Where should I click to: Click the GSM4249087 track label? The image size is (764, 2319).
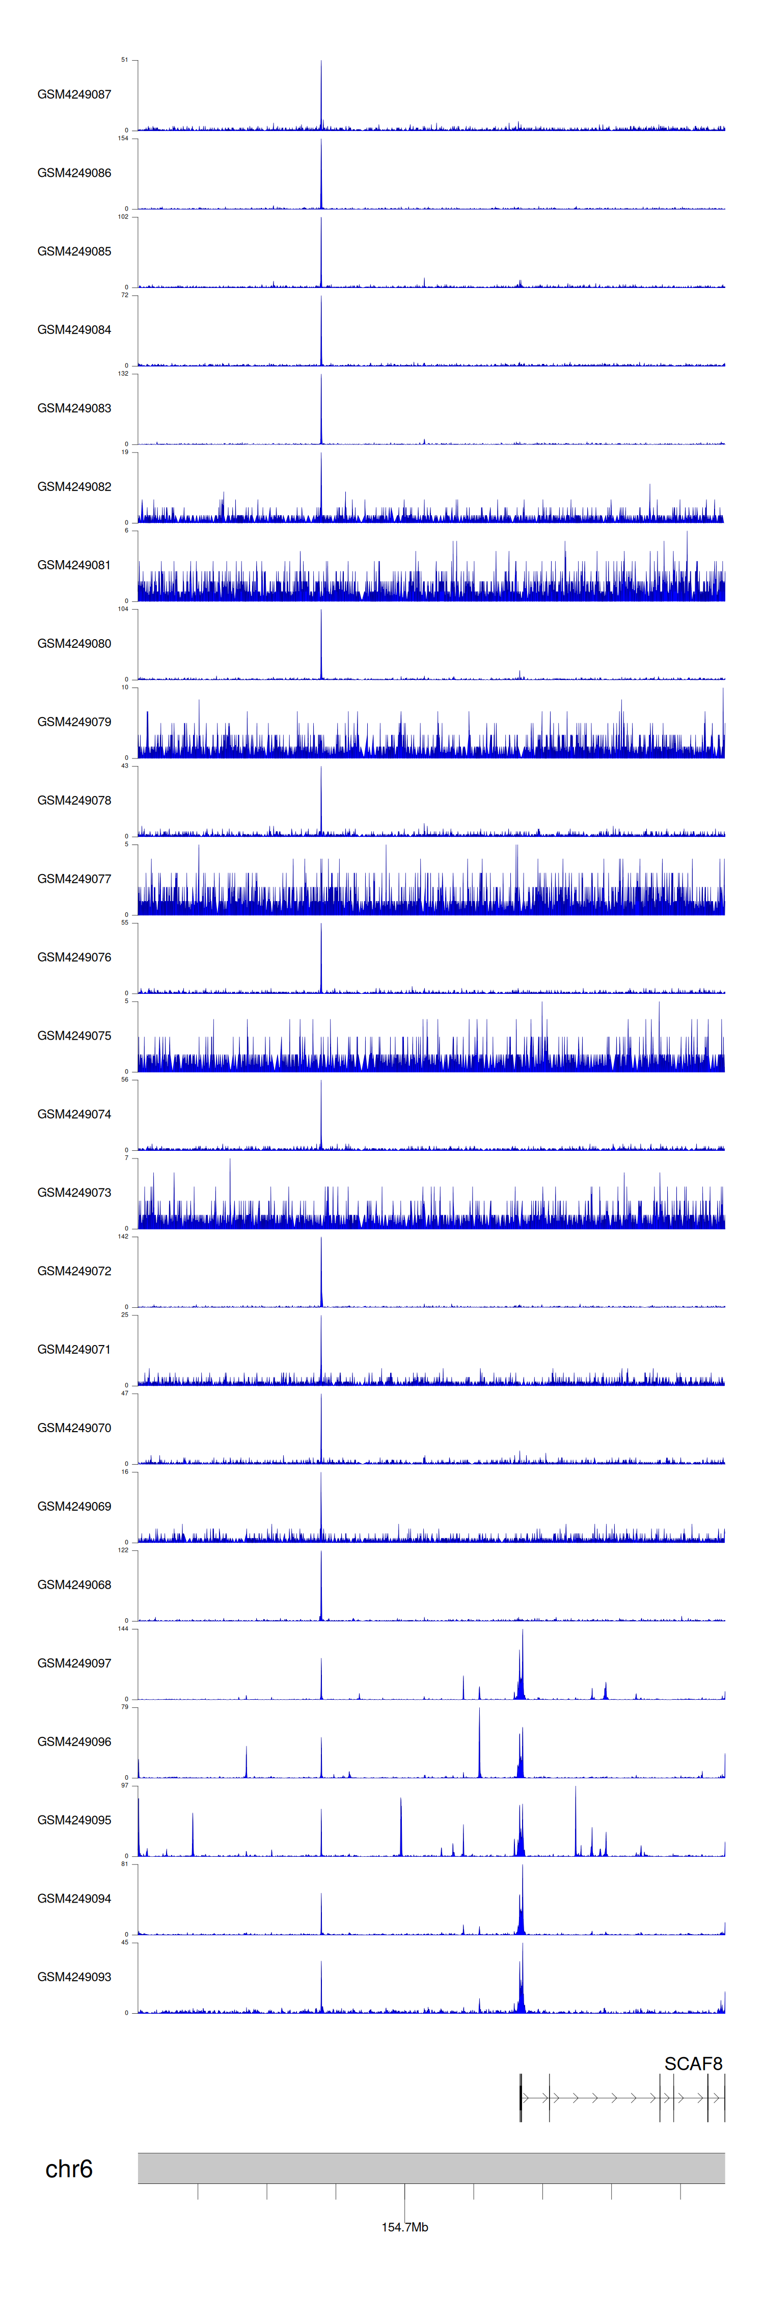[74, 94]
